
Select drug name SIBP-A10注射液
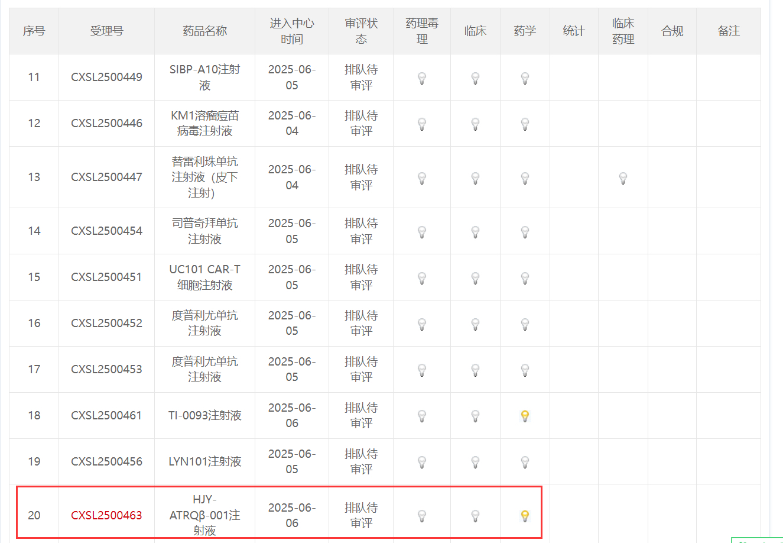pyautogui.click(x=204, y=77)
